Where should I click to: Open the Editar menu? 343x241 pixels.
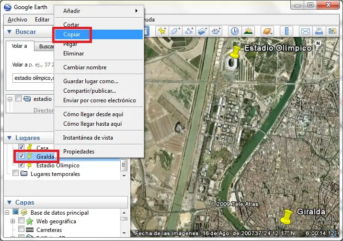tap(42, 20)
